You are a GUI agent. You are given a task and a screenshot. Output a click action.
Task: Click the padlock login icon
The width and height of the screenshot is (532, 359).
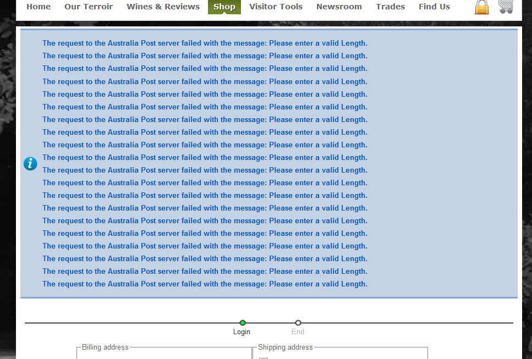point(482,7)
